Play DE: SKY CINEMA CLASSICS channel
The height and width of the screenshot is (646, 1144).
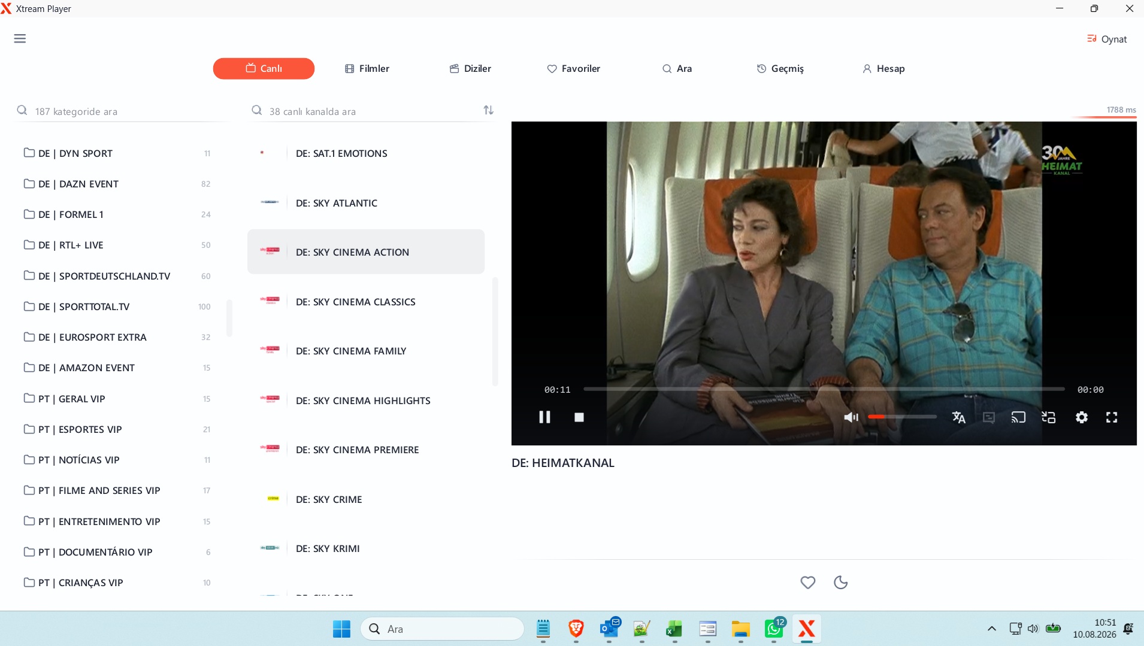click(366, 302)
